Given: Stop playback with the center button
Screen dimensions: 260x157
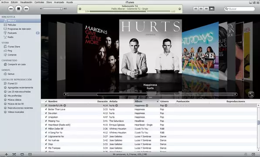Looking at the screenshot, I should (19, 9).
